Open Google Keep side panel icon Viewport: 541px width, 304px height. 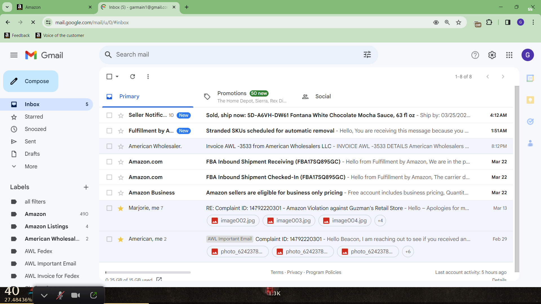point(530,100)
